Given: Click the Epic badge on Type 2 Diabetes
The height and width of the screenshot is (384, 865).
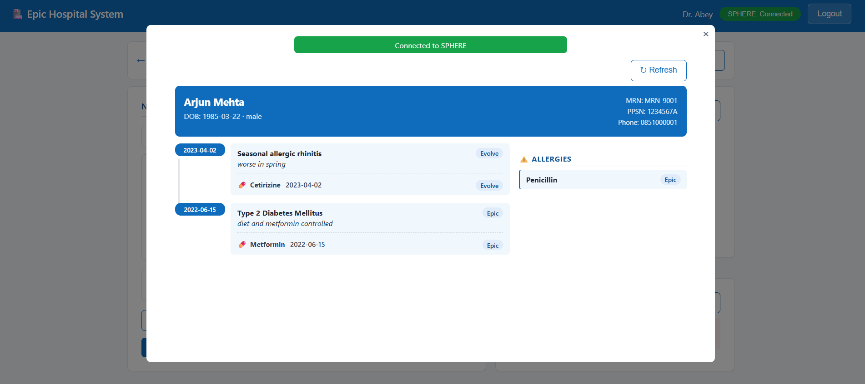Looking at the screenshot, I should [493, 213].
